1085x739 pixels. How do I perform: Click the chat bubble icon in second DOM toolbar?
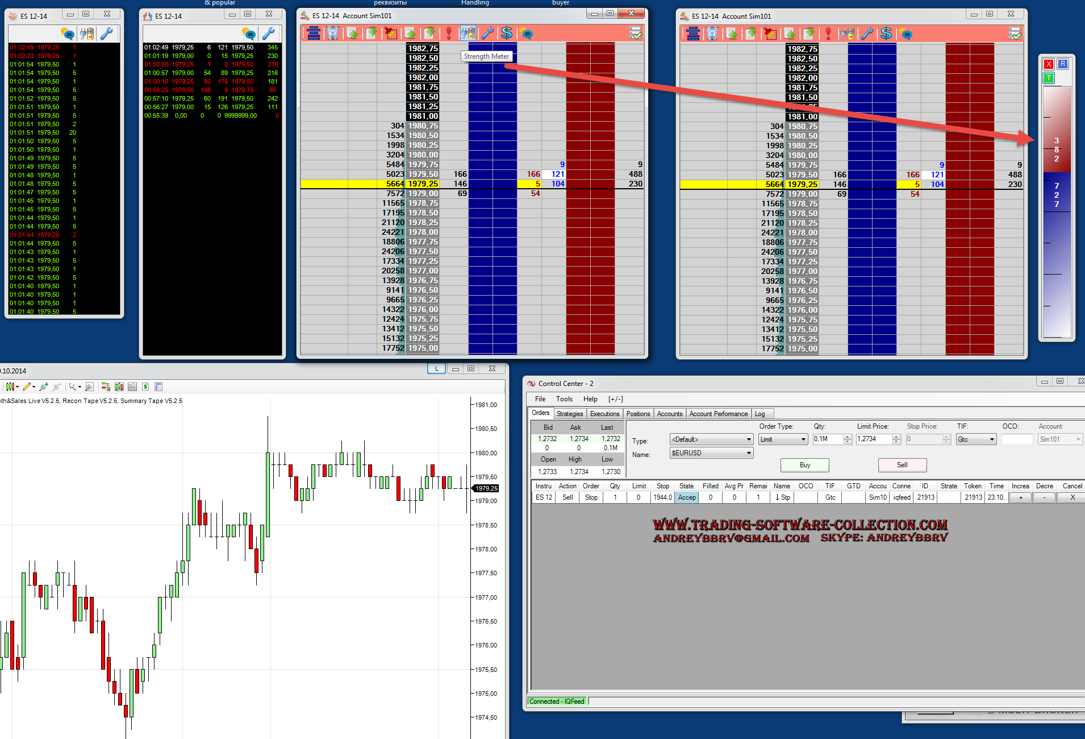(x=906, y=34)
